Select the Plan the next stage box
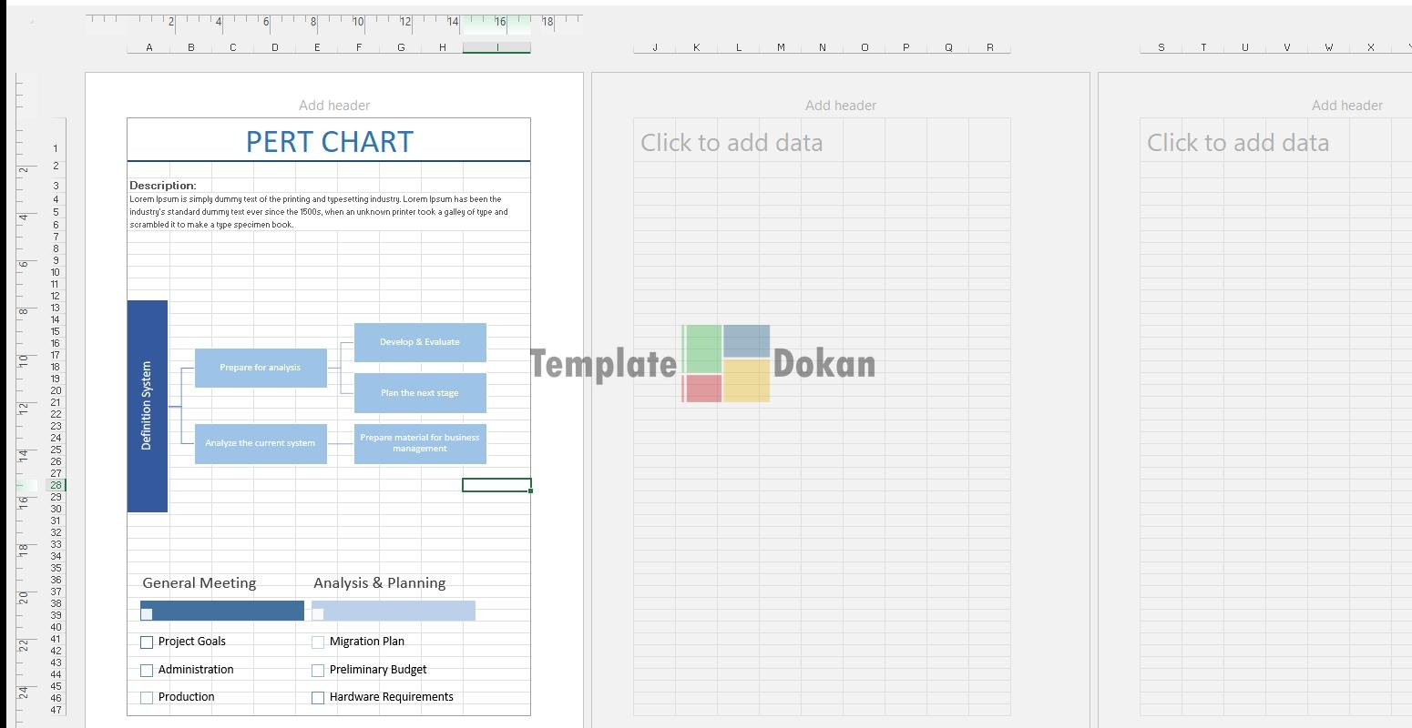Image resolution: width=1412 pixels, height=728 pixels. [420, 393]
